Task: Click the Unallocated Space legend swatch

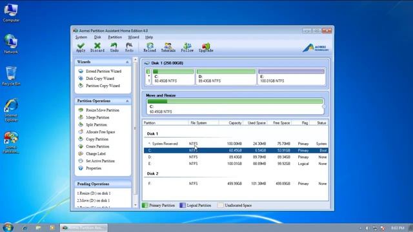Action: tap(221, 205)
